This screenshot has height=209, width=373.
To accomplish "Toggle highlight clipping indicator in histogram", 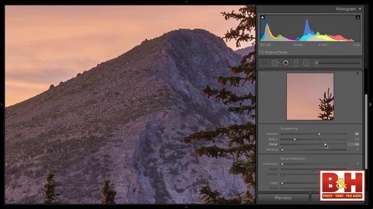I will click(358, 17).
